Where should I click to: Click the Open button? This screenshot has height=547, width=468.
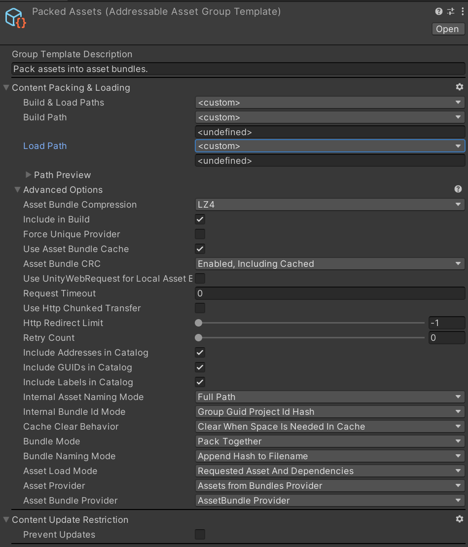pos(447,29)
